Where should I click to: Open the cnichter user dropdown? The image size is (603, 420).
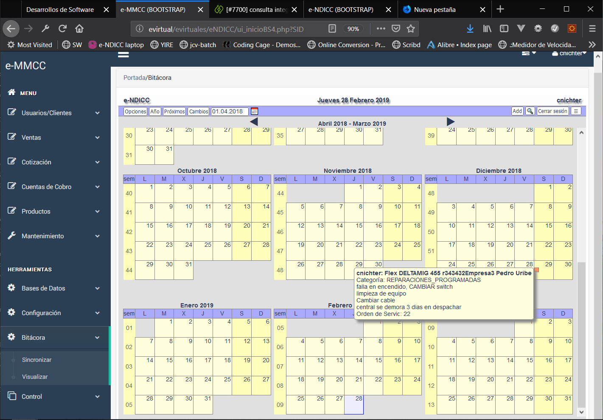[x=569, y=54]
